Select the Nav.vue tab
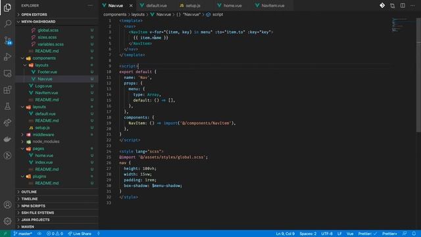The height and width of the screenshot is (237, 421). click(x=116, y=6)
